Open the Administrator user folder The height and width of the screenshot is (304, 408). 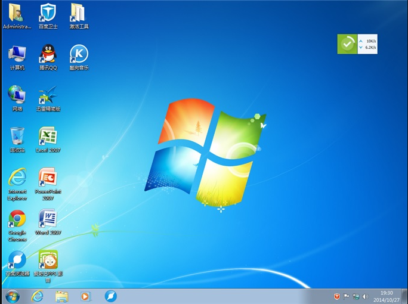click(x=17, y=13)
